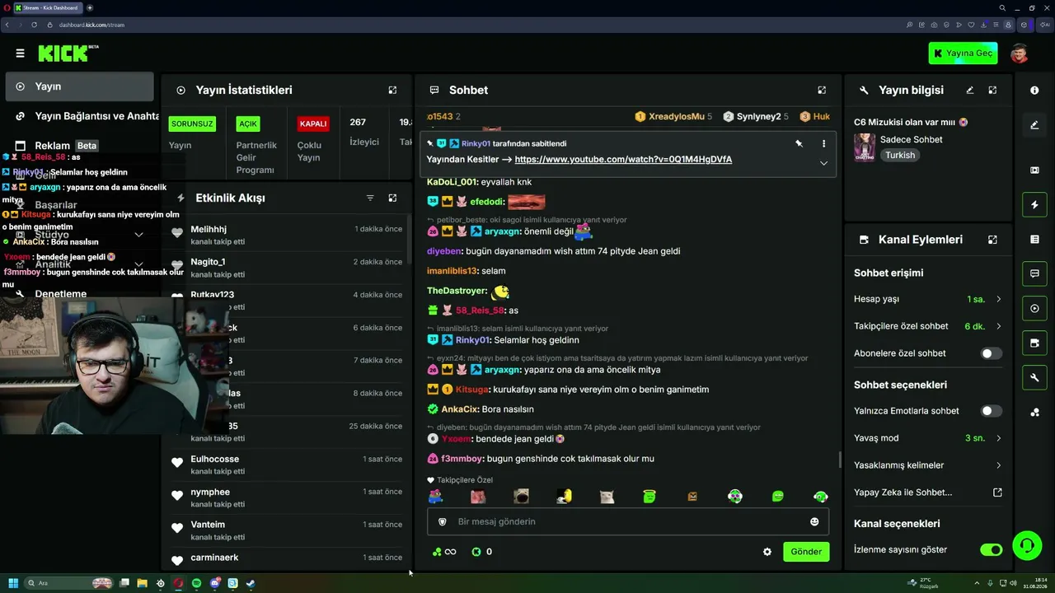
Task: Click the nymphee follow entry
Action: (287, 497)
